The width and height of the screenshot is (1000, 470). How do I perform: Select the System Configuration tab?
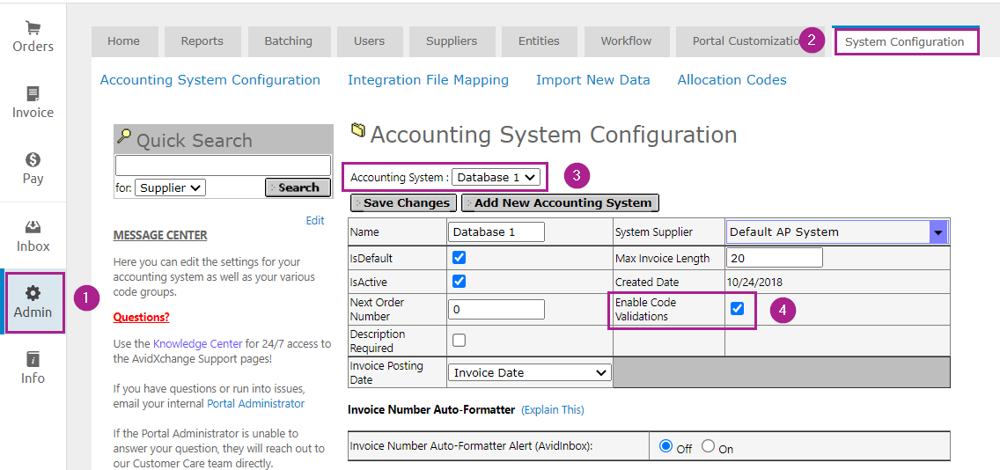click(x=905, y=42)
